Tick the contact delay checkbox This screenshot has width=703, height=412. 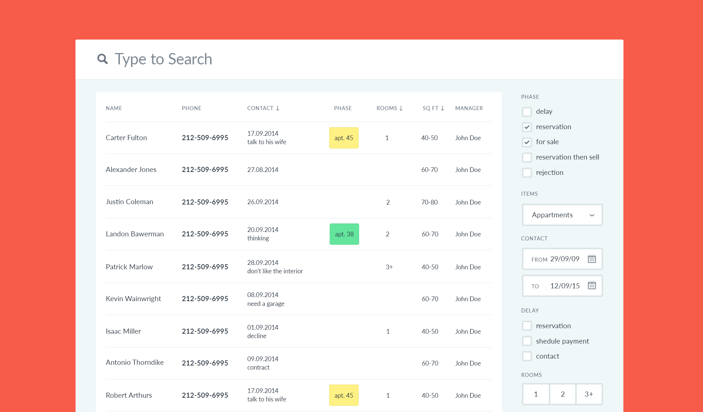pos(527,356)
